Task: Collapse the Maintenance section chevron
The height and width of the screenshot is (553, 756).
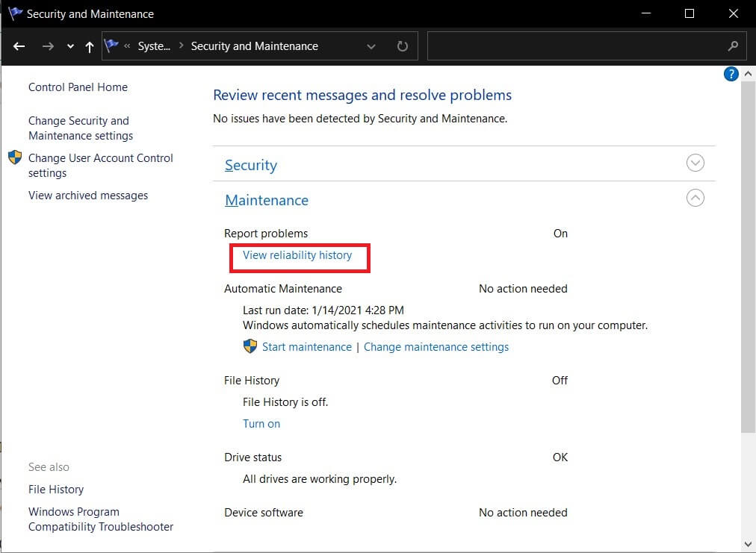Action: point(695,198)
